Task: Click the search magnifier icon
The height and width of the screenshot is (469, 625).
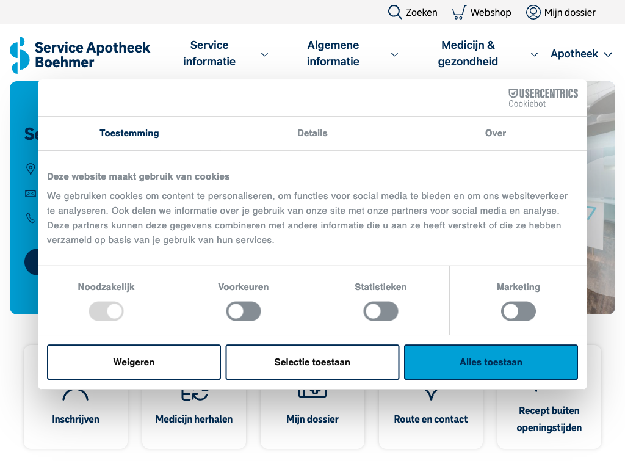Action: [395, 12]
